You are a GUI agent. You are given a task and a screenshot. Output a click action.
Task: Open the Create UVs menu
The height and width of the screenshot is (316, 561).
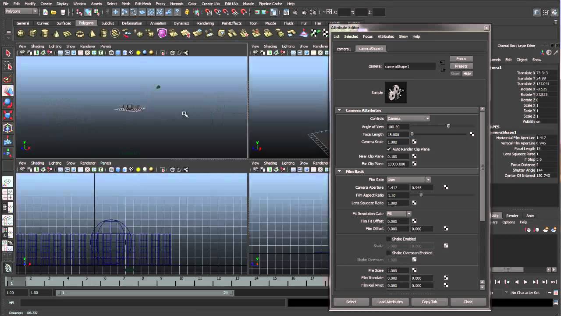point(210,4)
